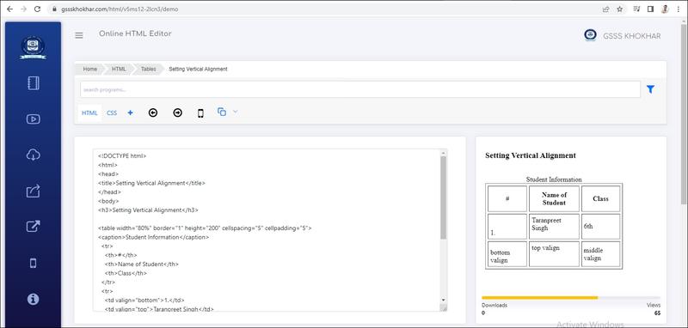Click the blue filter funnel icon
Image resolution: width=688 pixels, height=328 pixels.
(x=650, y=89)
